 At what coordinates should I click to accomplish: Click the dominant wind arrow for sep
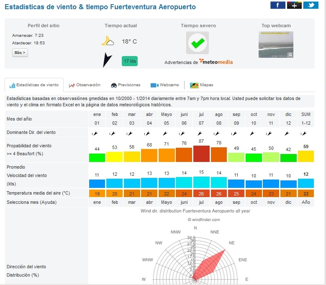tap(234, 134)
